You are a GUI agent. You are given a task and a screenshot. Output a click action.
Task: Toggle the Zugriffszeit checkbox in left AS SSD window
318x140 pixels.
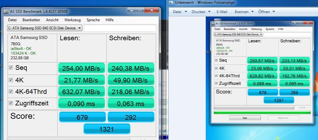tap(11, 103)
